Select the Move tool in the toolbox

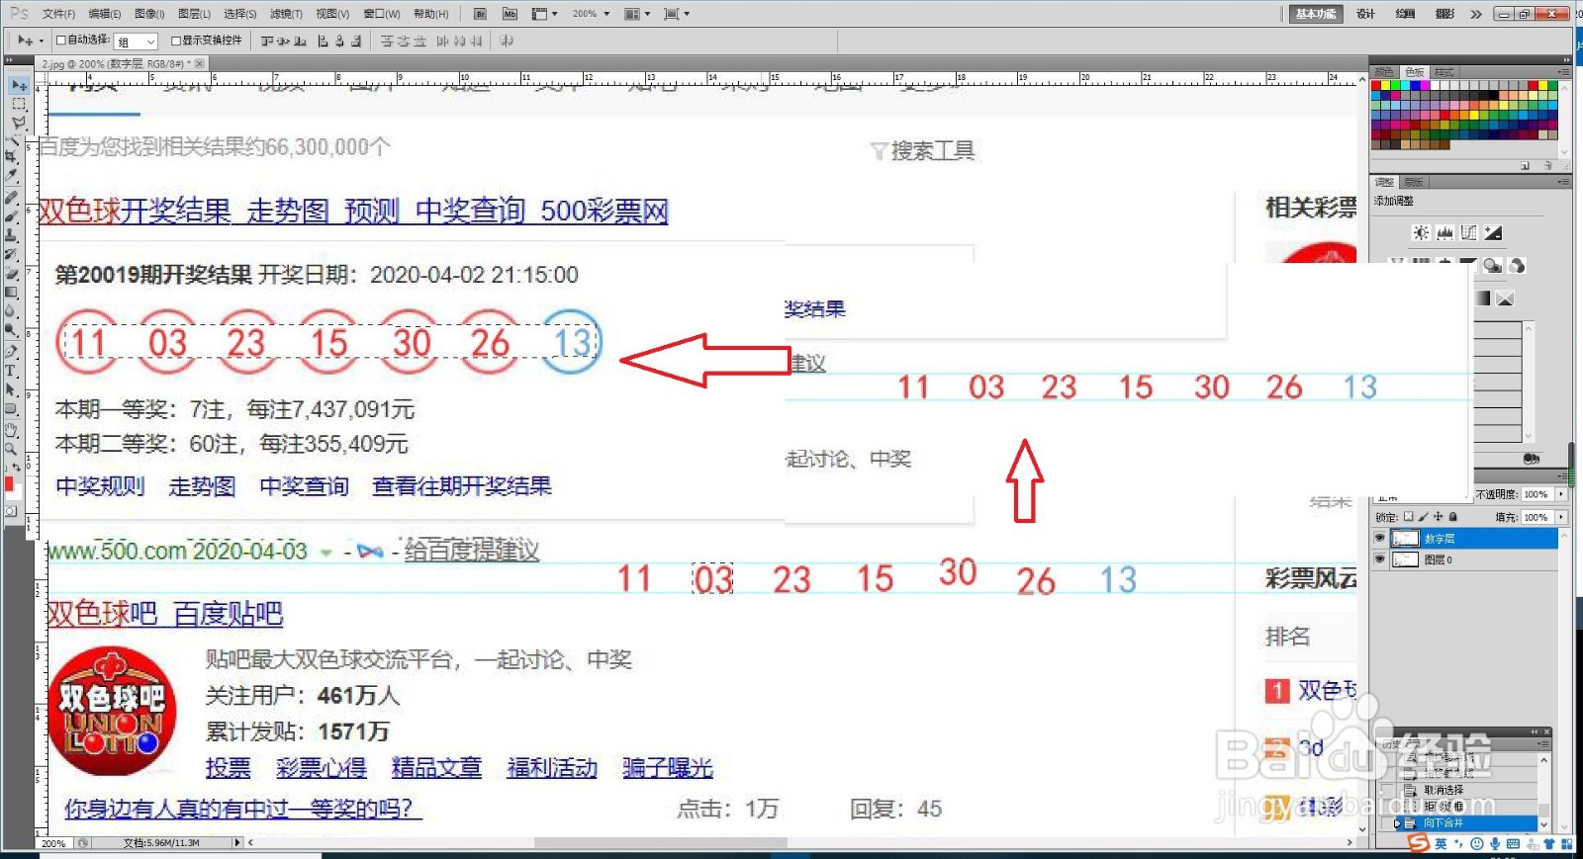pos(19,85)
